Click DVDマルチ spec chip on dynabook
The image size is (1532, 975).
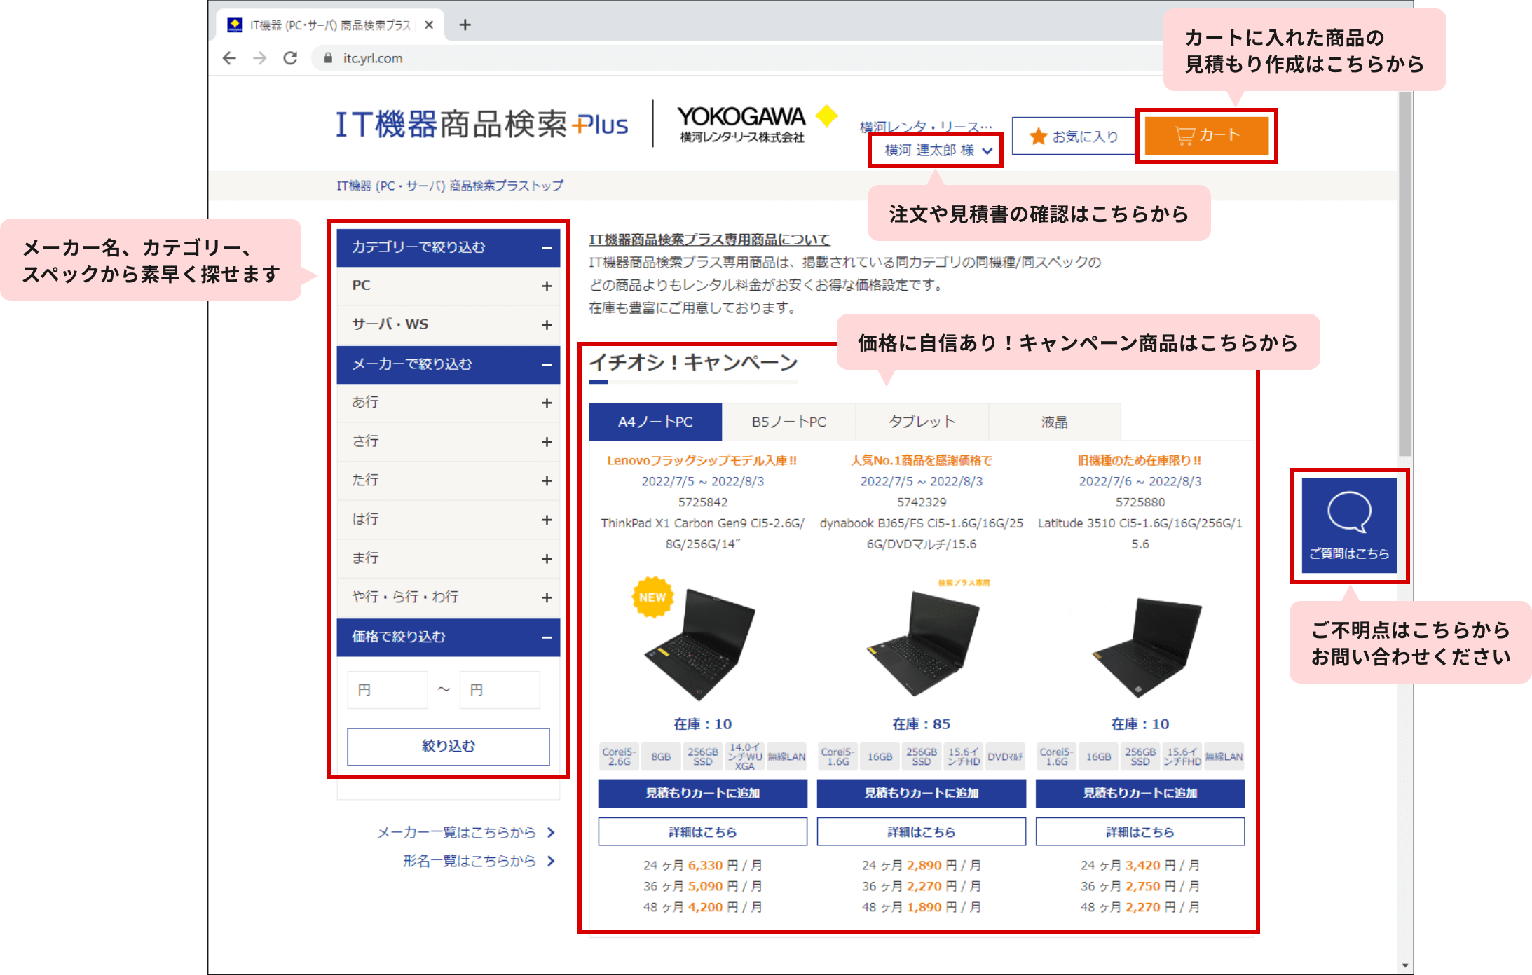1006,756
